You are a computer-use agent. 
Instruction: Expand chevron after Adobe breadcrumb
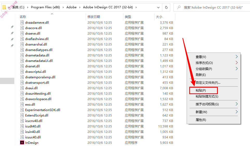click(80, 7)
